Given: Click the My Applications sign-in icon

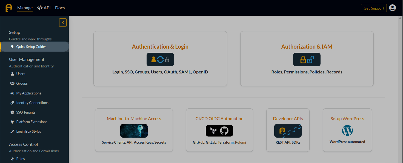Looking at the screenshot, I should pyautogui.click(x=12, y=93).
